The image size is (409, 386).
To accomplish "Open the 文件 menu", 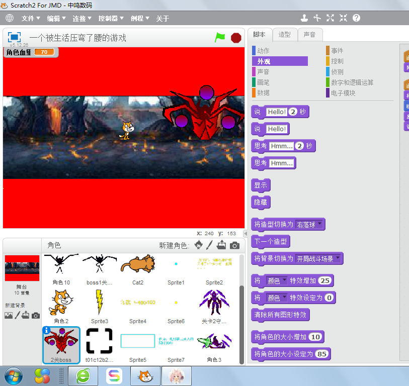I will (x=31, y=19).
